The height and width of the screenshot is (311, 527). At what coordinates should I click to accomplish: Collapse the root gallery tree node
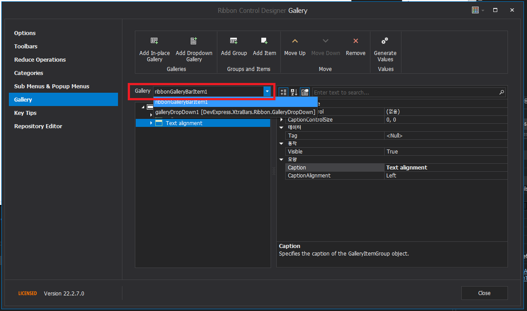tap(143, 107)
